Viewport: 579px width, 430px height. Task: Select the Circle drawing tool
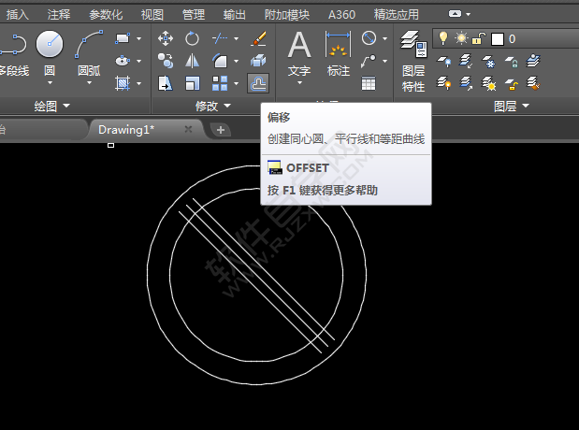(x=50, y=44)
